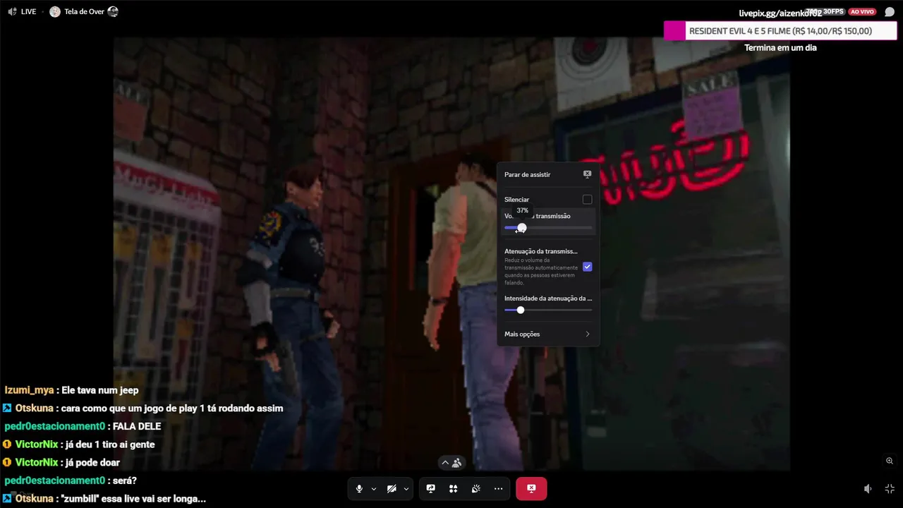The width and height of the screenshot is (903, 508).
Task: Click 'Tela de Over' stream title
Action: coord(84,12)
